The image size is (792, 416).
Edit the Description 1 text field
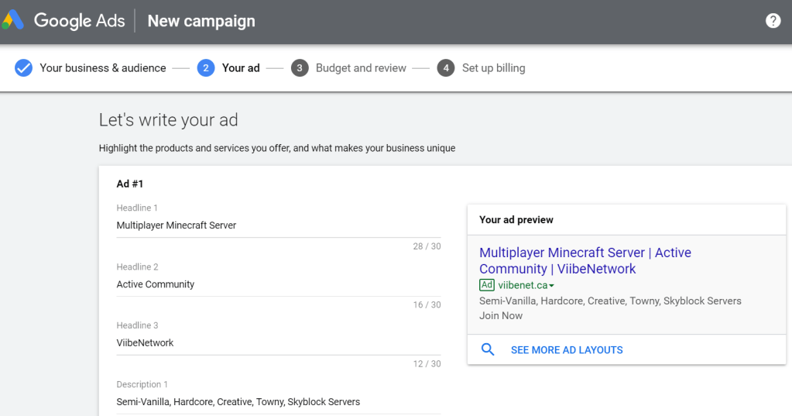pyautogui.click(x=278, y=402)
